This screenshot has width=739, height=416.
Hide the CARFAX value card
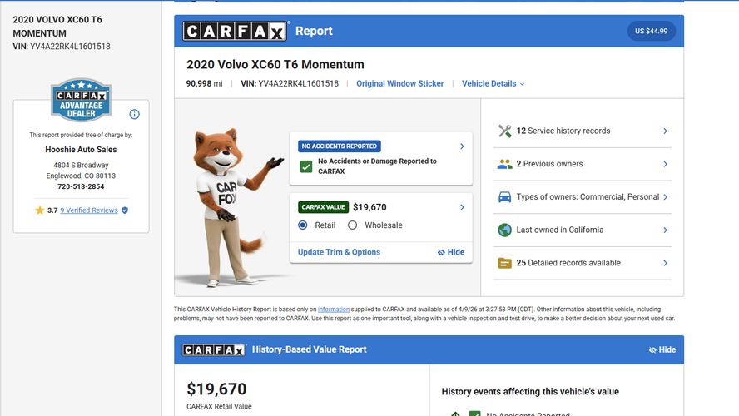[x=451, y=252]
